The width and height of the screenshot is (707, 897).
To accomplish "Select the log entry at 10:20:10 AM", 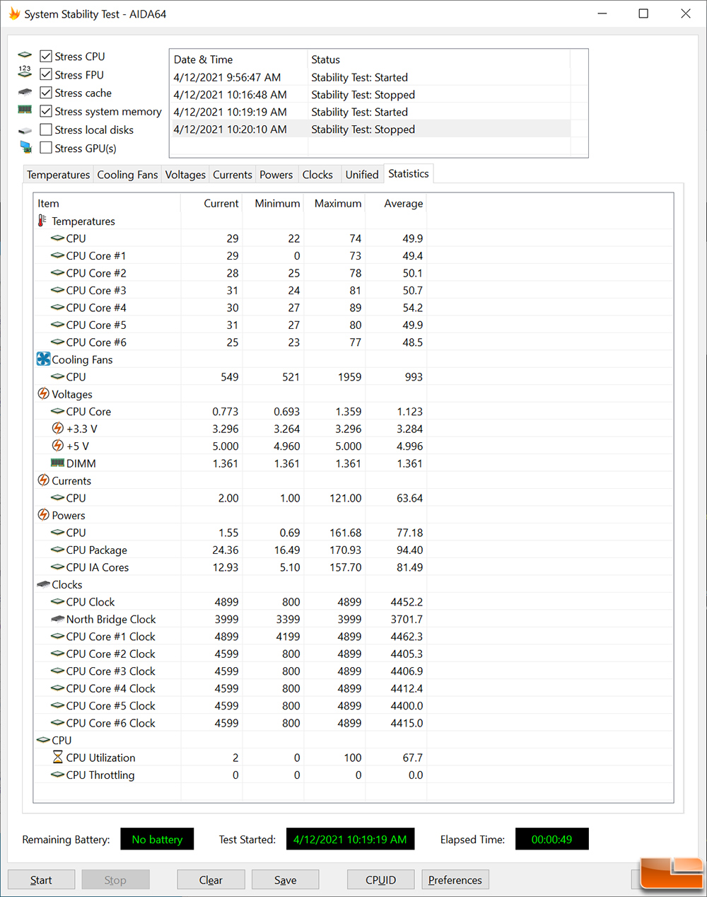I will (370, 129).
